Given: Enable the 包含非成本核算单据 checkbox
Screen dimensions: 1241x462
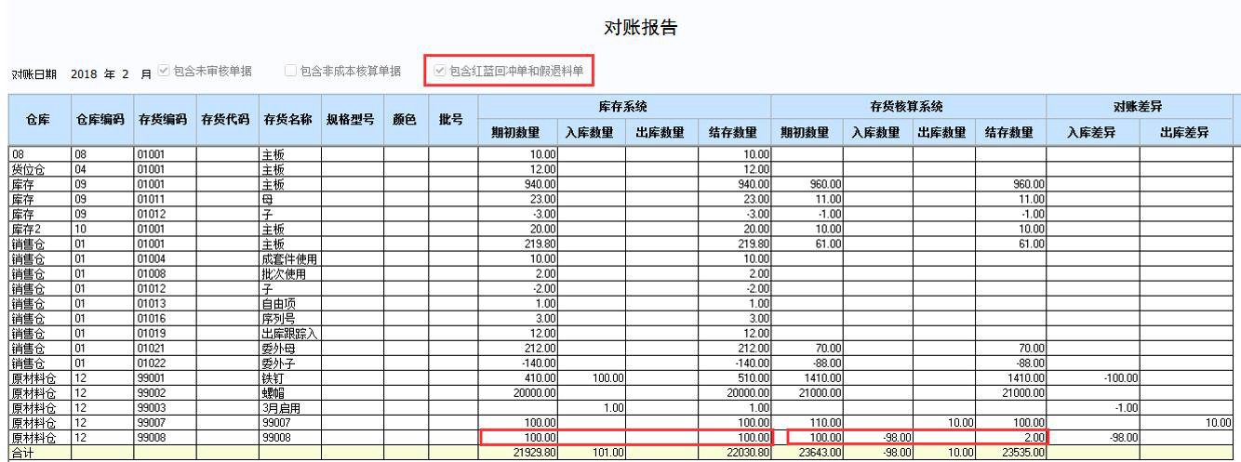Looking at the screenshot, I should (291, 71).
